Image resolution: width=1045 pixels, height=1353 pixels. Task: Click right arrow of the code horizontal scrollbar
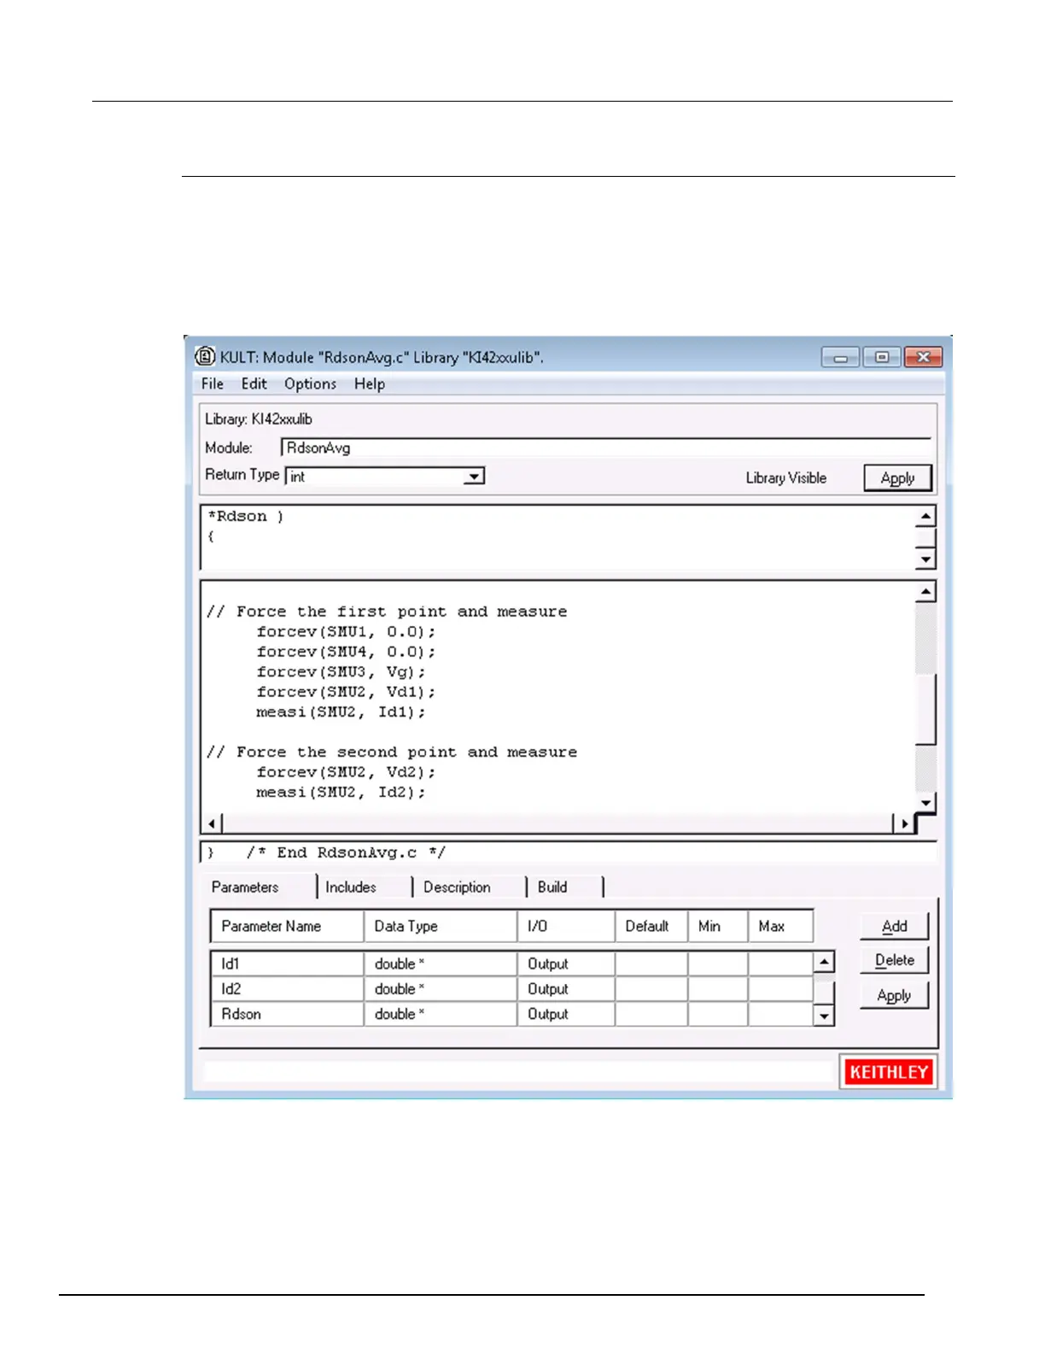point(904,824)
